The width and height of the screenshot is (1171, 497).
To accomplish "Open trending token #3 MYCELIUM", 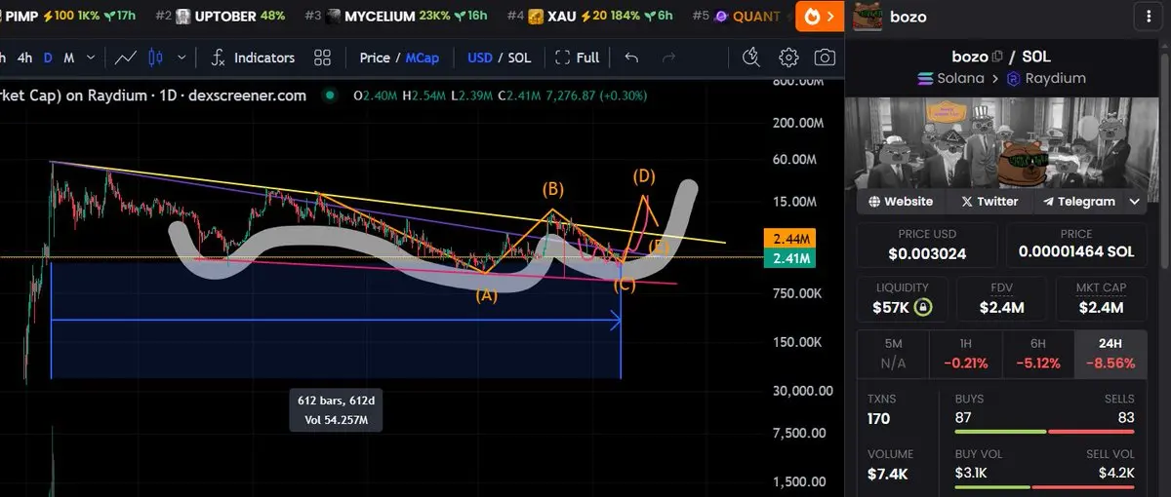I will [x=397, y=17].
